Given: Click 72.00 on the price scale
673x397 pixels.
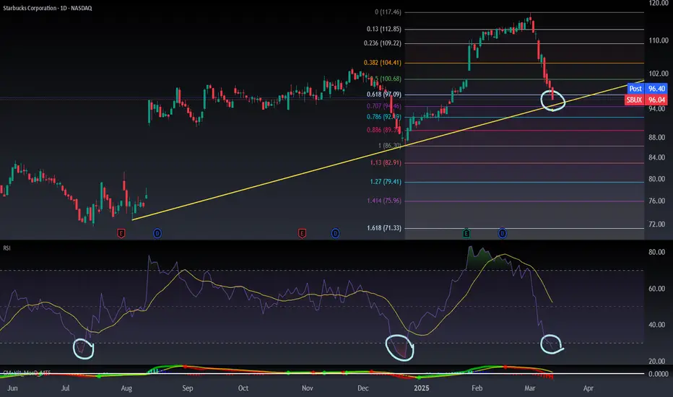Looking at the screenshot, I should (x=656, y=224).
